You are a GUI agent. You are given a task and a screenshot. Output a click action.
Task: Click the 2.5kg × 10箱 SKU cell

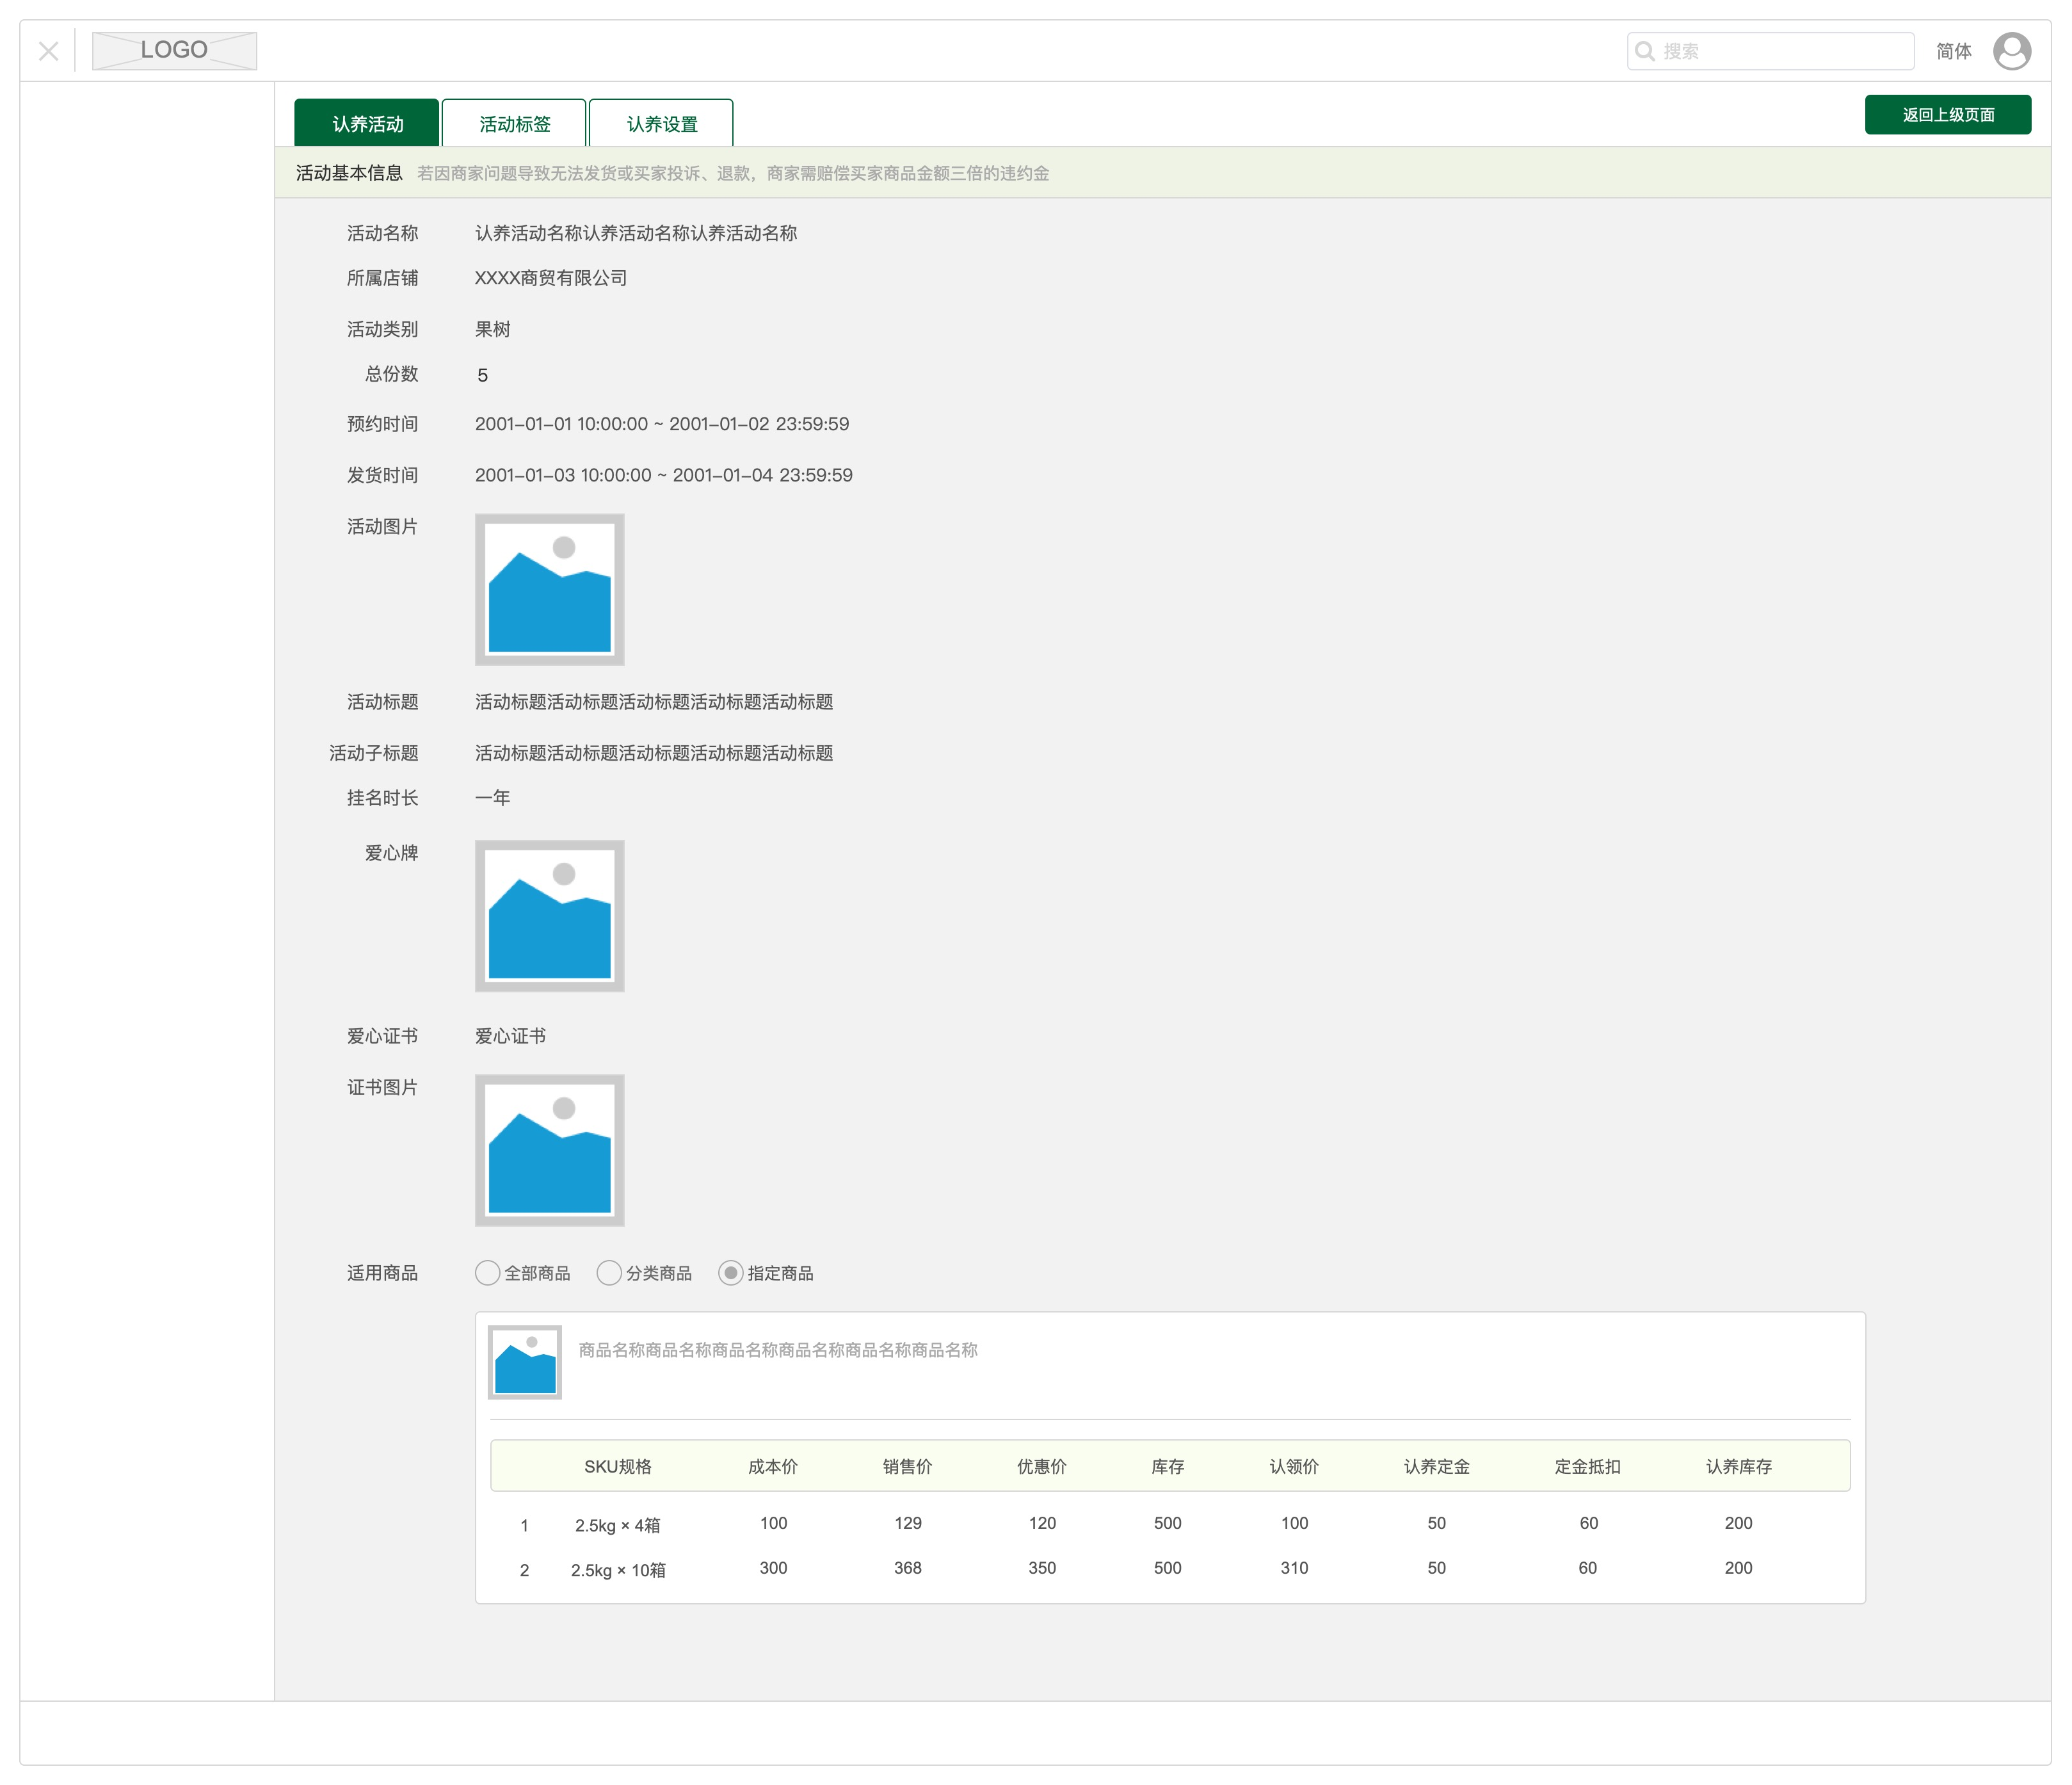coord(617,1570)
